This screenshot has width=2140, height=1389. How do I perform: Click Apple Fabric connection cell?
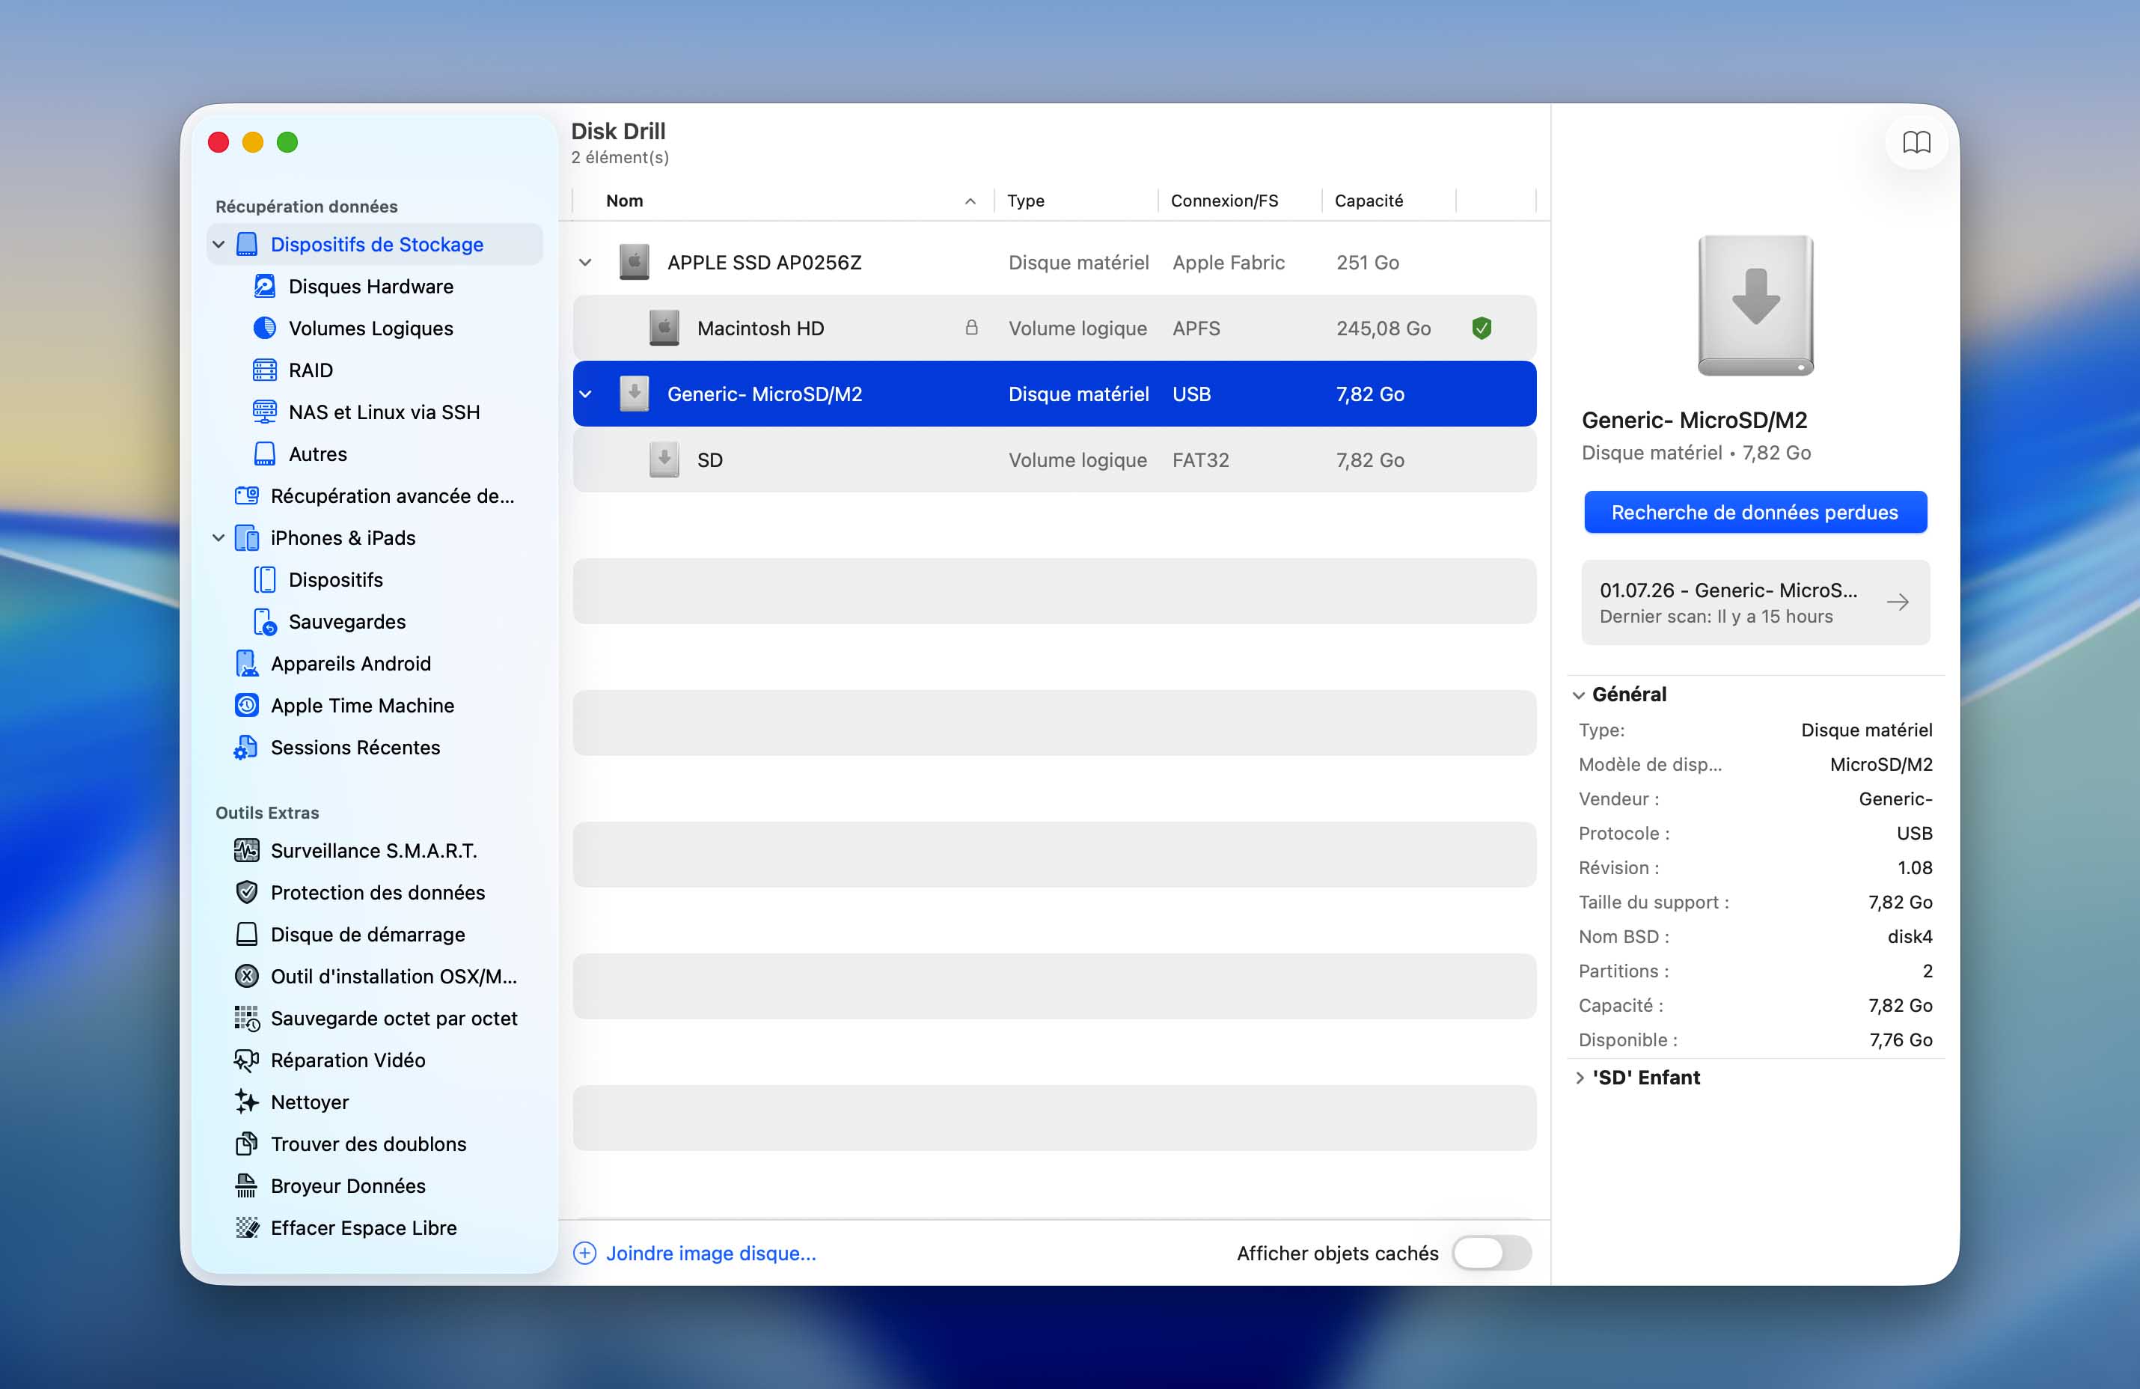point(1227,263)
